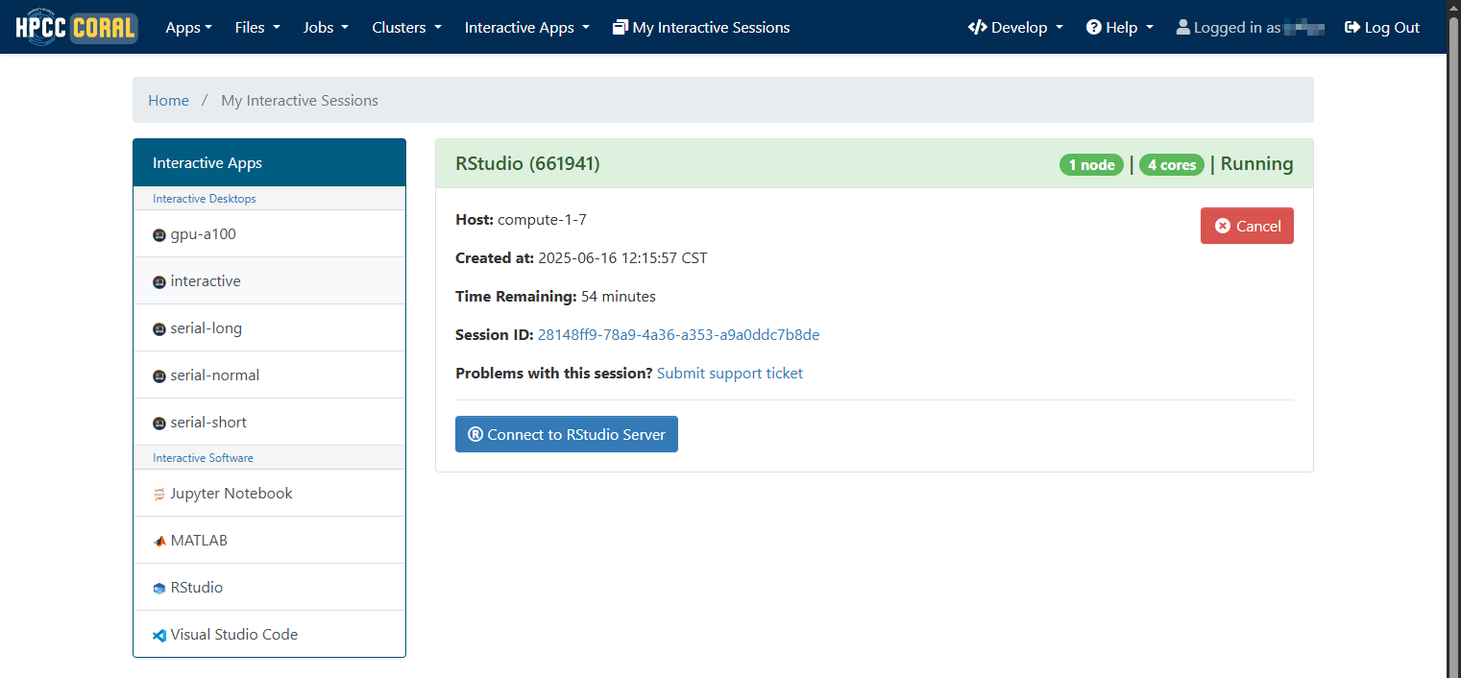
Task: Click the Logged in as text
Action: click(1237, 28)
